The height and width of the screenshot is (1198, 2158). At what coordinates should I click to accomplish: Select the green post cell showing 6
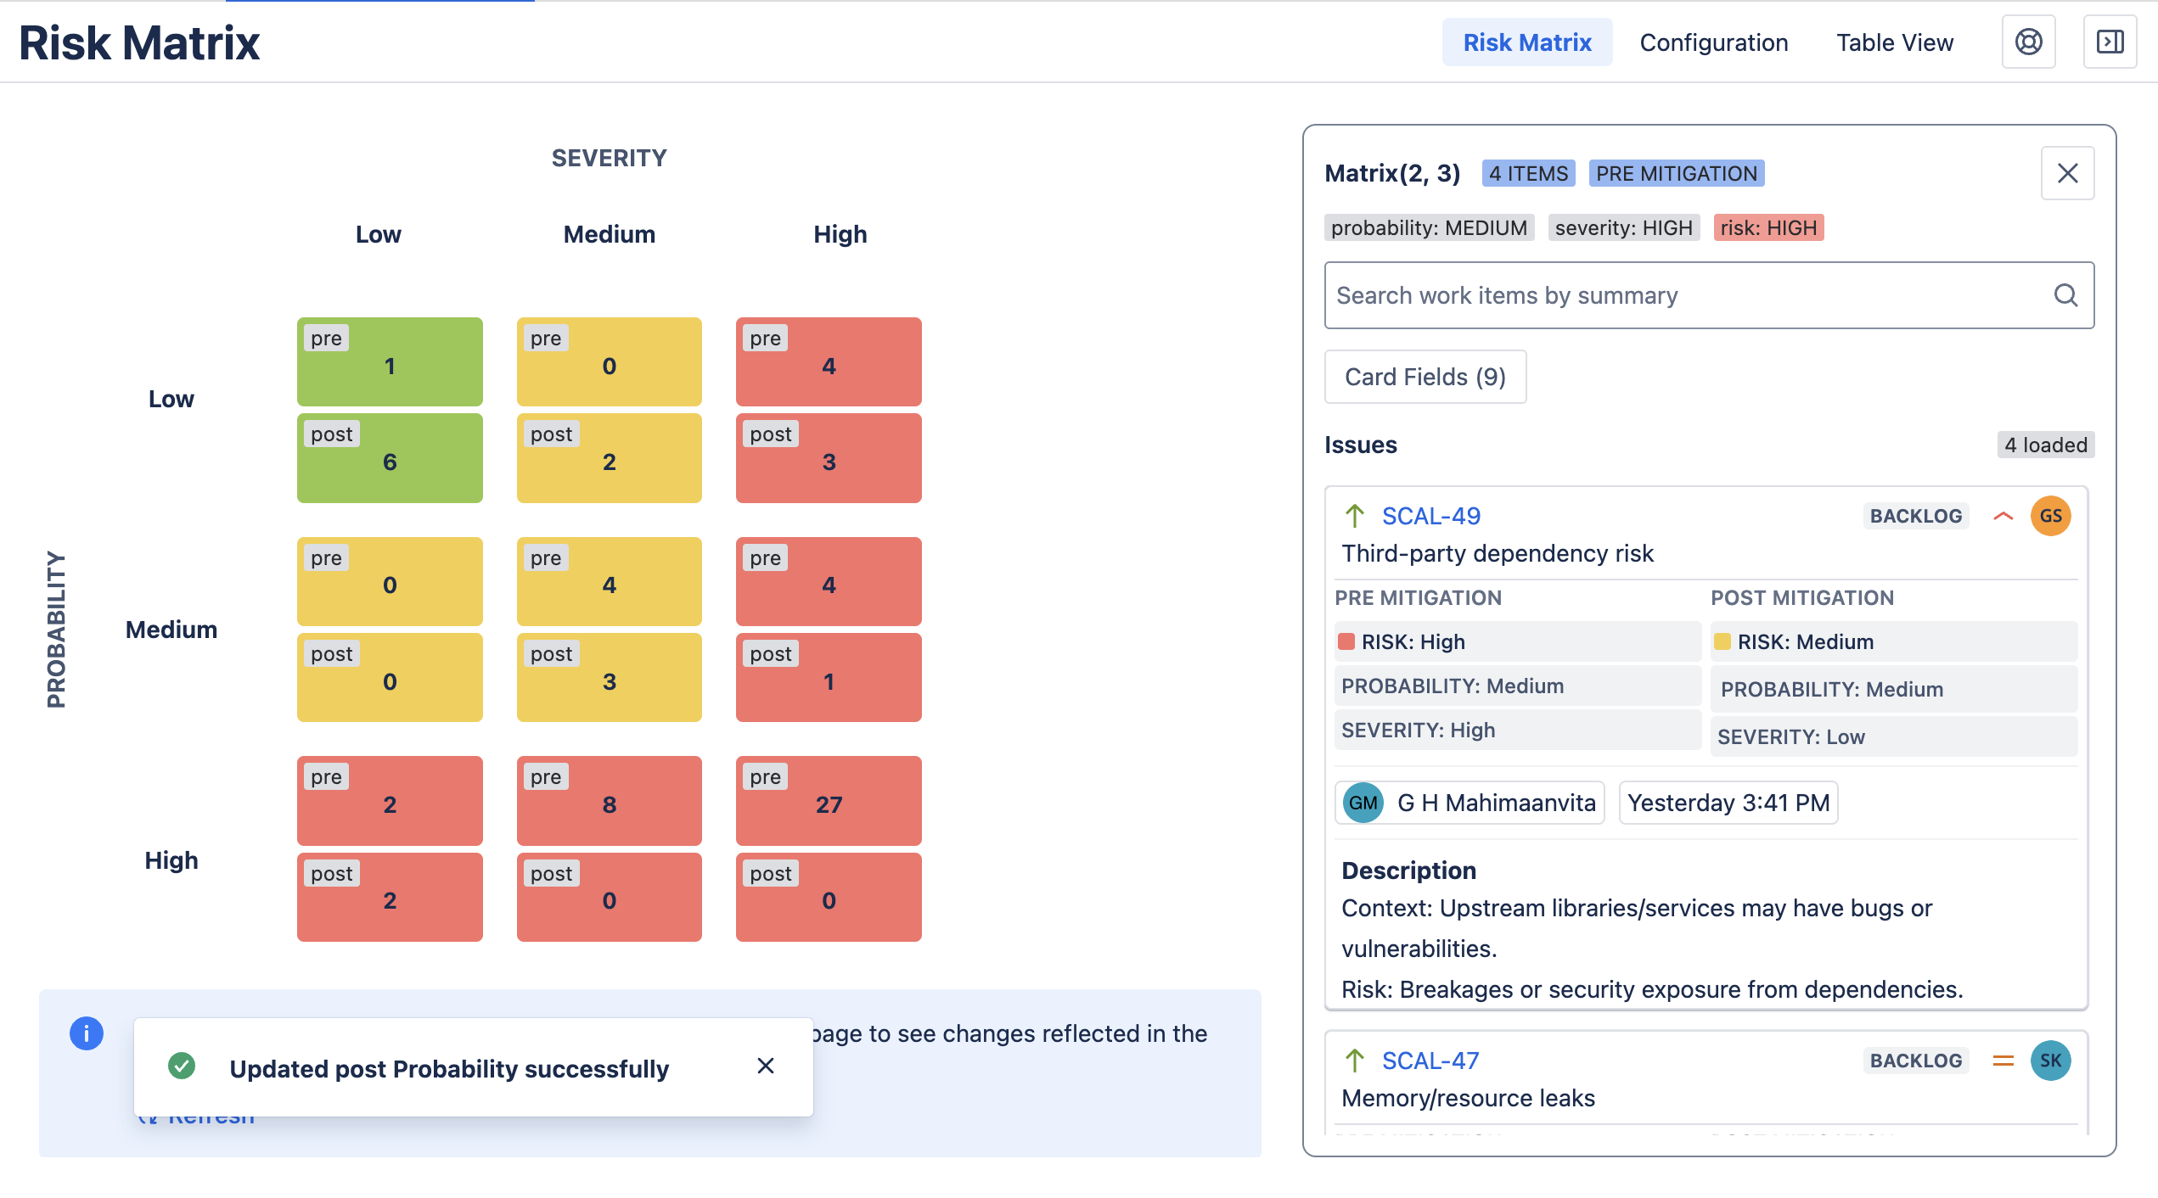(x=390, y=458)
